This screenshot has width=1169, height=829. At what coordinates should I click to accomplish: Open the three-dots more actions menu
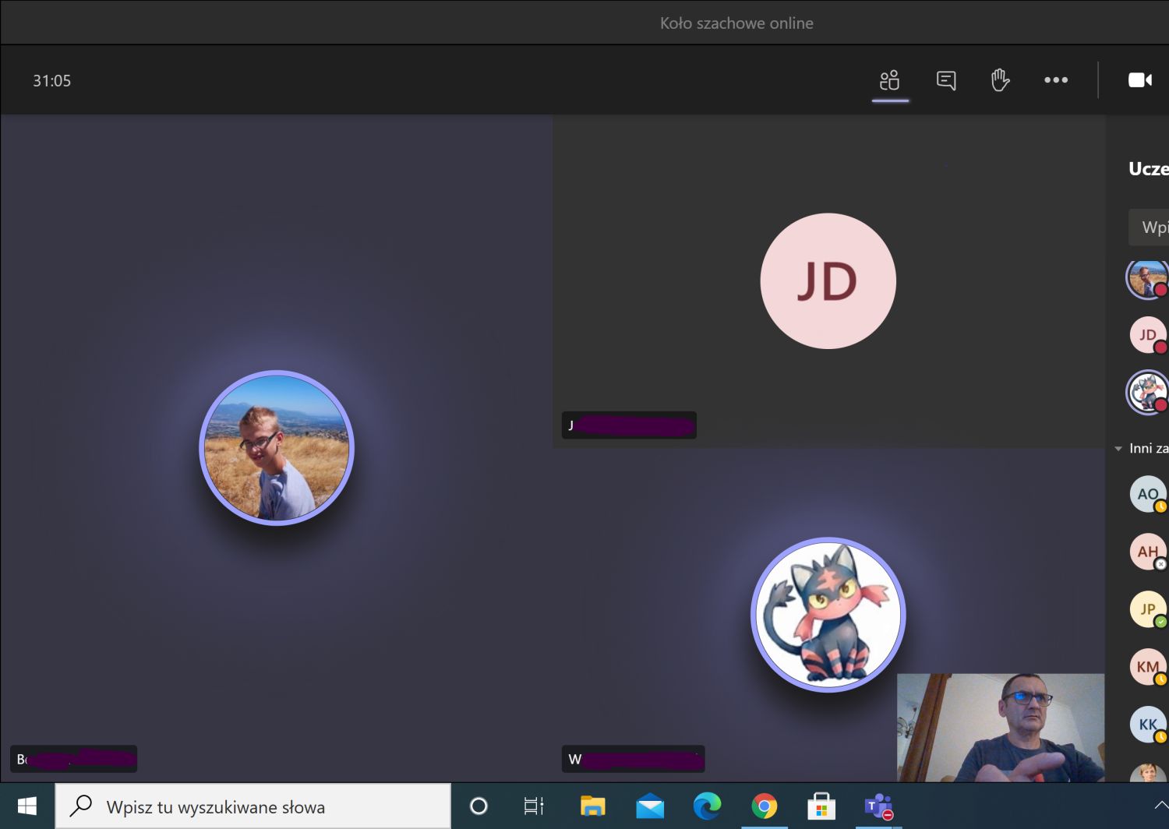(x=1056, y=80)
